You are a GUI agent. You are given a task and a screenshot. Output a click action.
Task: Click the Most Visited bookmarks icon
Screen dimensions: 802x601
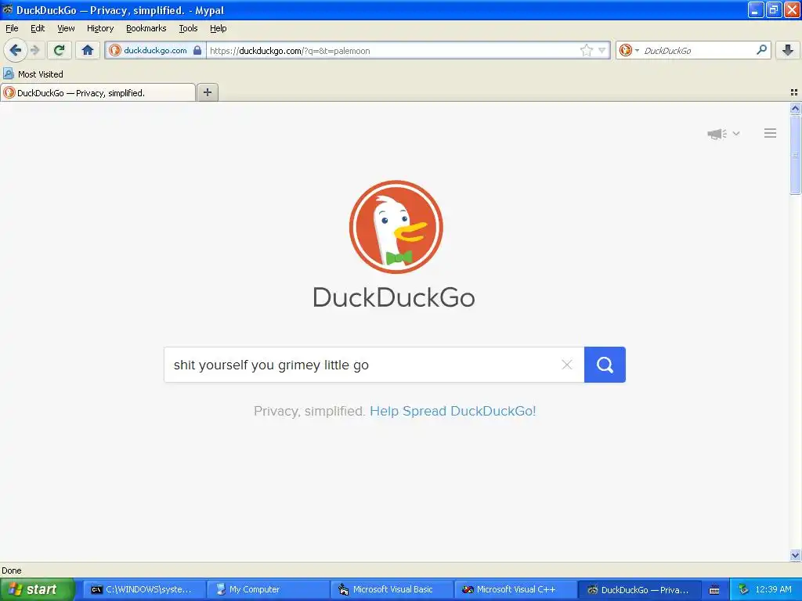[x=8, y=74]
